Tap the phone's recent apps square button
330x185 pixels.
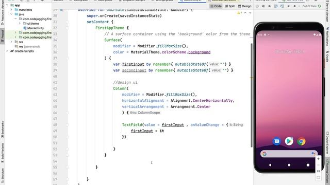pyautogui.click(x=308, y=165)
